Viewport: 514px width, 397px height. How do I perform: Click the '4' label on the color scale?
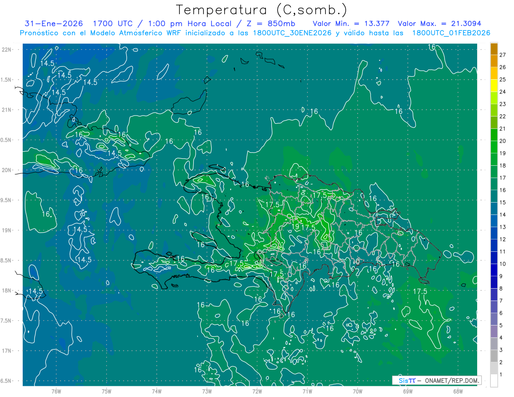501,338
